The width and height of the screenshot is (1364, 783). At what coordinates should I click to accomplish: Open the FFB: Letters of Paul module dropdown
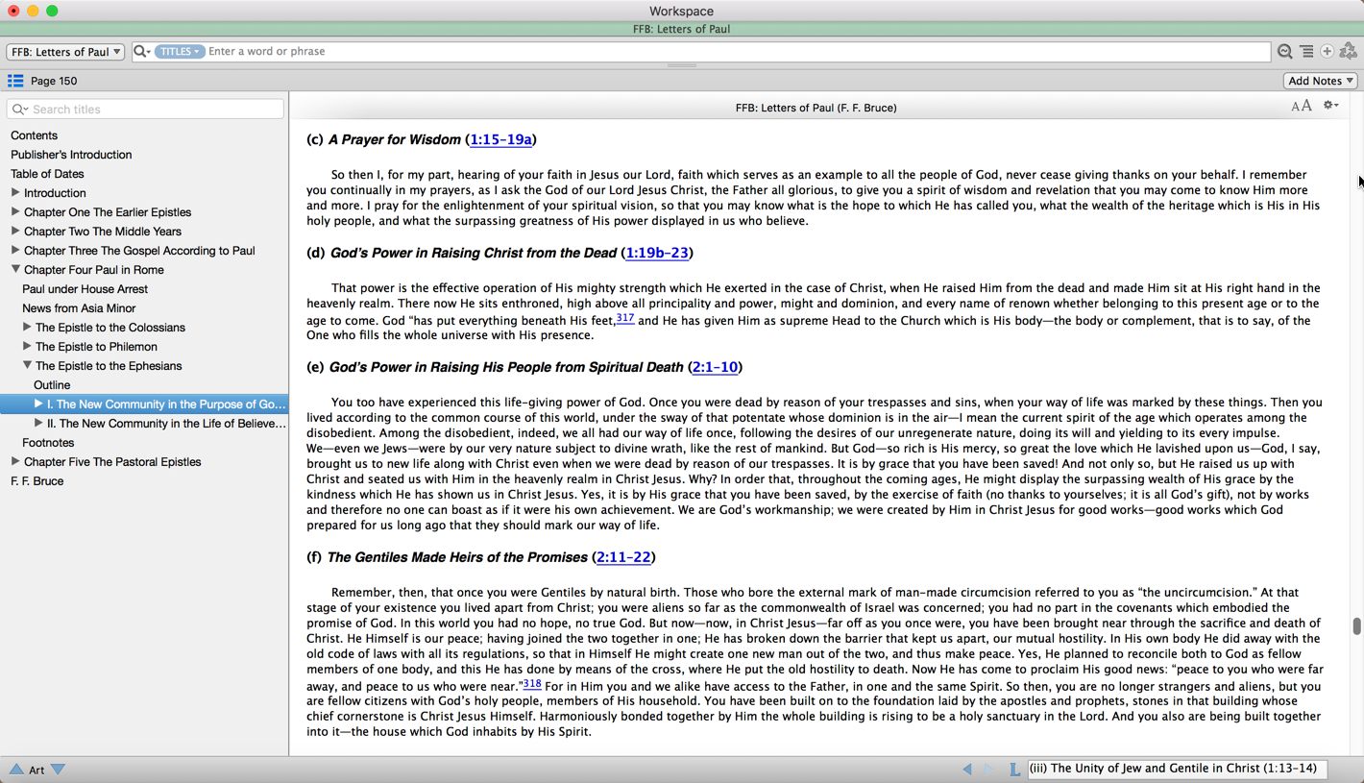click(x=65, y=52)
